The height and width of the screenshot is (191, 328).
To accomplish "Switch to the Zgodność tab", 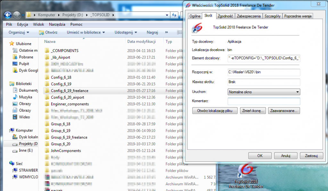I will pyautogui.click(x=225, y=16).
